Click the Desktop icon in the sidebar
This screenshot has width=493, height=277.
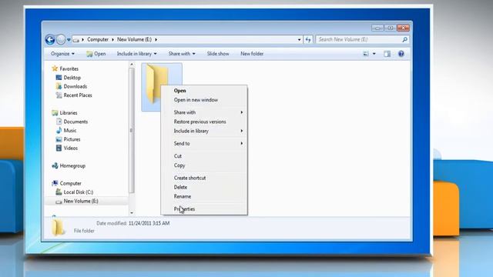click(x=59, y=77)
